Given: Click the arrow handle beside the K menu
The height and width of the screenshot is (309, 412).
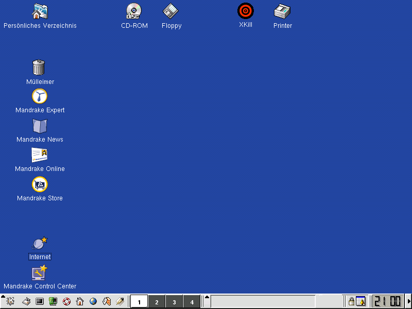Looking at the screenshot, I should click(3, 297).
